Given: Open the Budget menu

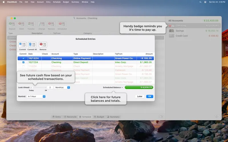Looking at the screenshot, I should click(x=66, y=2).
